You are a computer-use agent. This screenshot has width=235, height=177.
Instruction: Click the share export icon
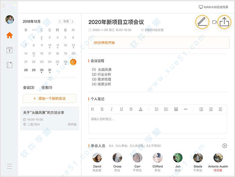pyautogui.click(x=224, y=22)
